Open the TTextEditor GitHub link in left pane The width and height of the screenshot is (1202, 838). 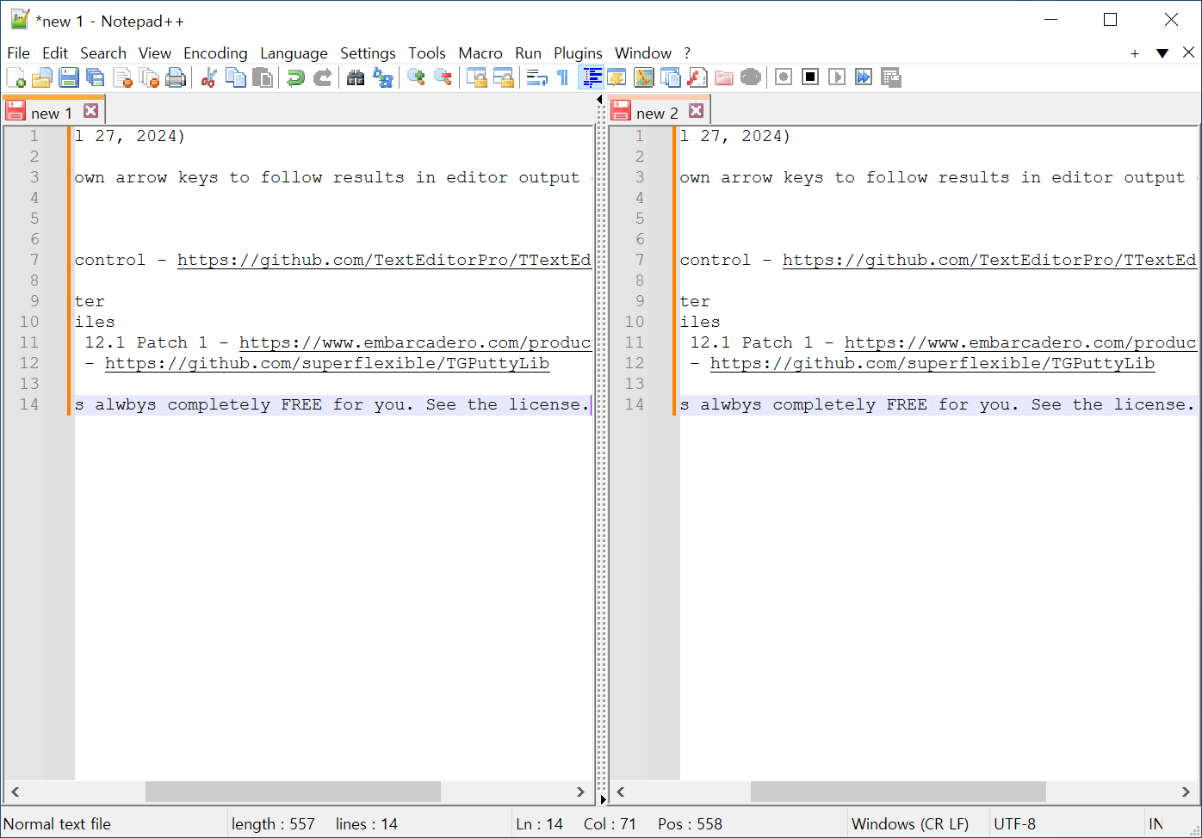384,260
